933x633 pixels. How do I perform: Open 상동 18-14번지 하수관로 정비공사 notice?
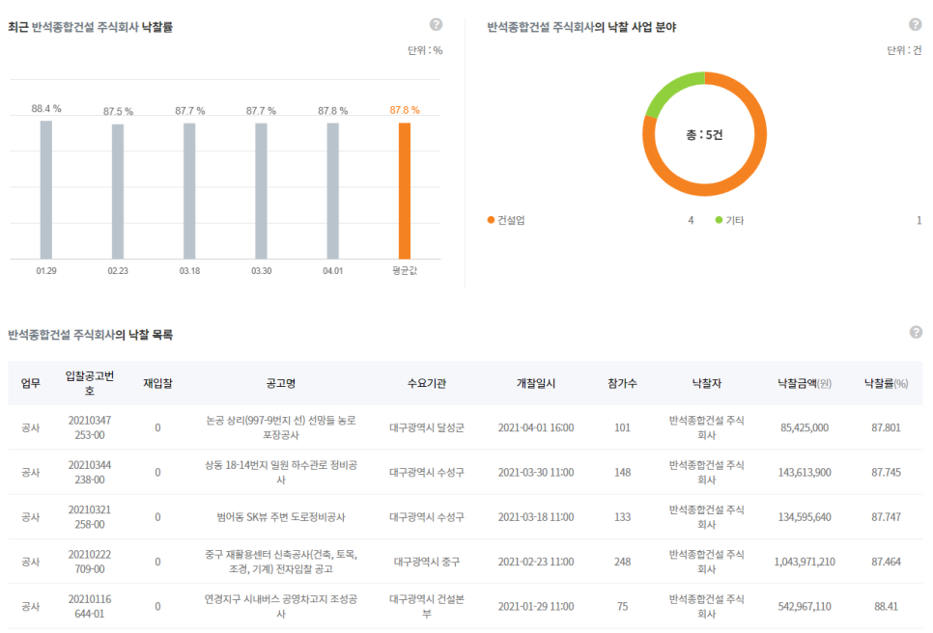pyautogui.click(x=281, y=472)
